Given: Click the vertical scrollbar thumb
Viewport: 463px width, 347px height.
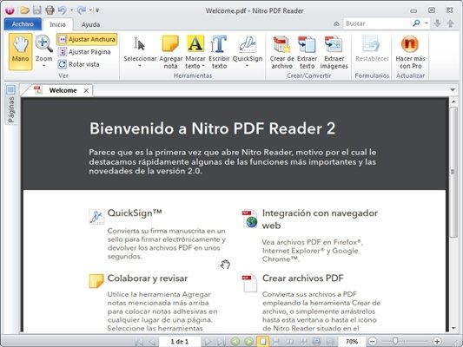Looking at the screenshot, I should (x=453, y=172).
